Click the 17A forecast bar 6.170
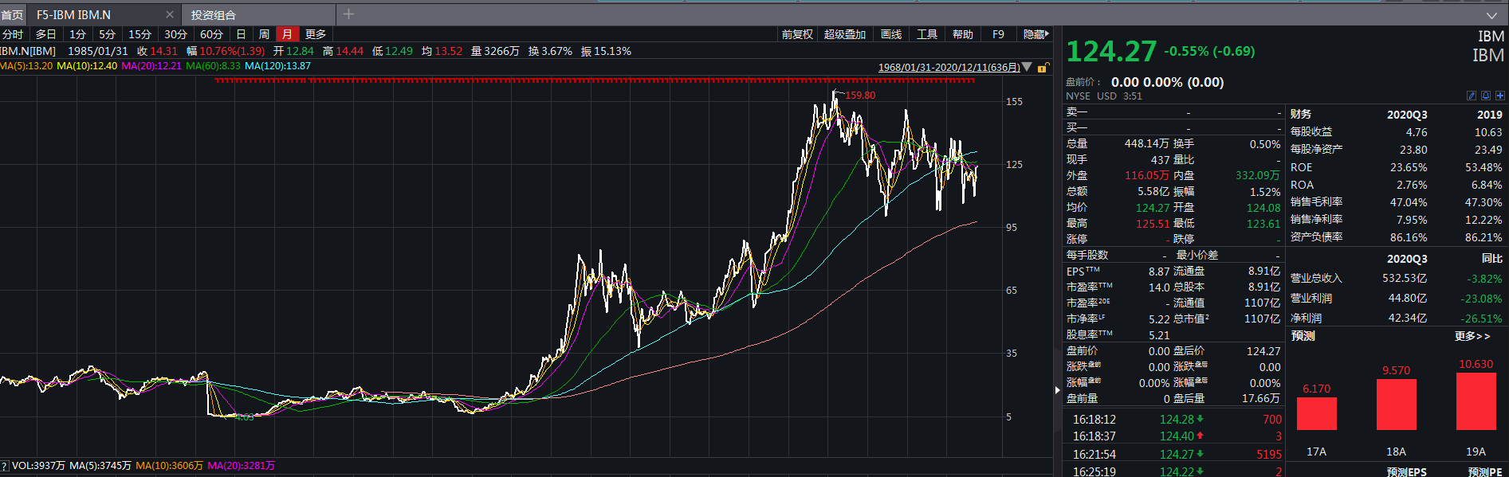Viewport: 1509px width, 477px height. (x=1317, y=413)
